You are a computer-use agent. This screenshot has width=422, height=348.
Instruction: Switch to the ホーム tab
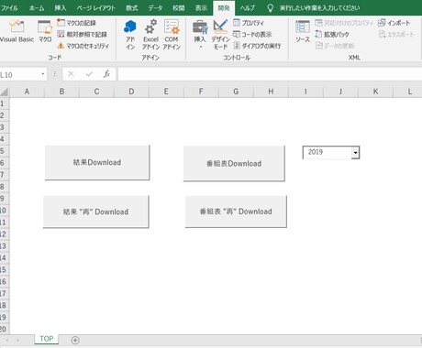[x=37, y=8]
